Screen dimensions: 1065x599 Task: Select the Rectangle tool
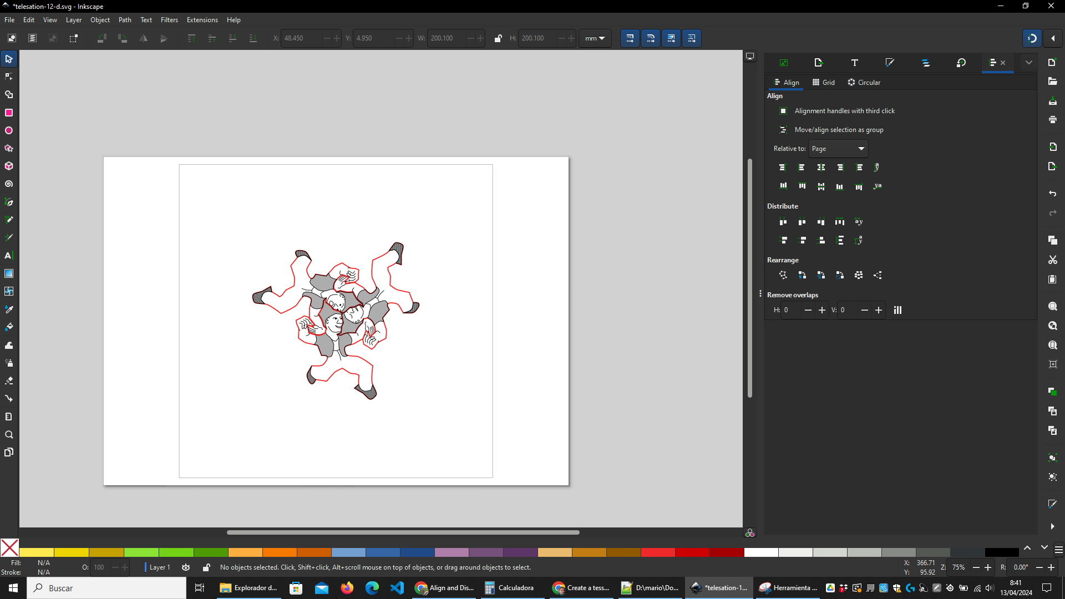click(x=9, y=113)
